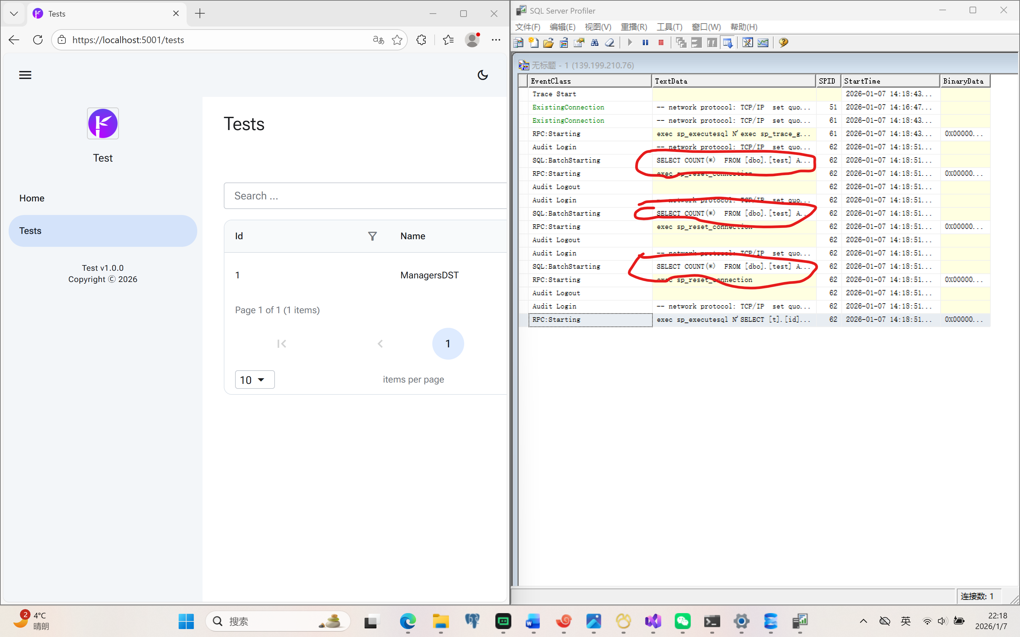Click New Trace icon in Profiler toolbar
This screenshot has width=1020, height=637.
[x=518, y=42]
